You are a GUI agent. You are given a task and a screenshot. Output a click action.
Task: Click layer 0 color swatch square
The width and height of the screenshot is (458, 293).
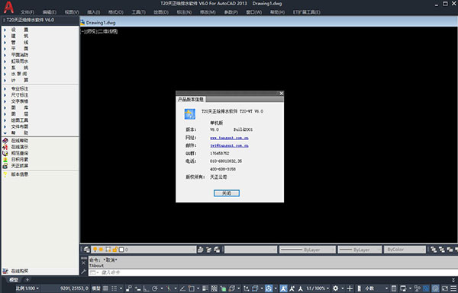click(x=121, y=250)
